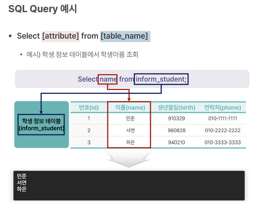Click the highlighted '[attribute]' placeholder text
The image size is (260, 214).
point(60,36)
